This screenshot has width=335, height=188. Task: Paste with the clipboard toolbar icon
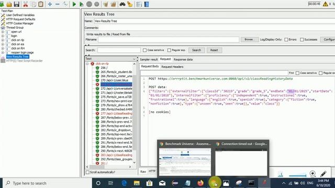pyautogui.click(x=41, y=4)
